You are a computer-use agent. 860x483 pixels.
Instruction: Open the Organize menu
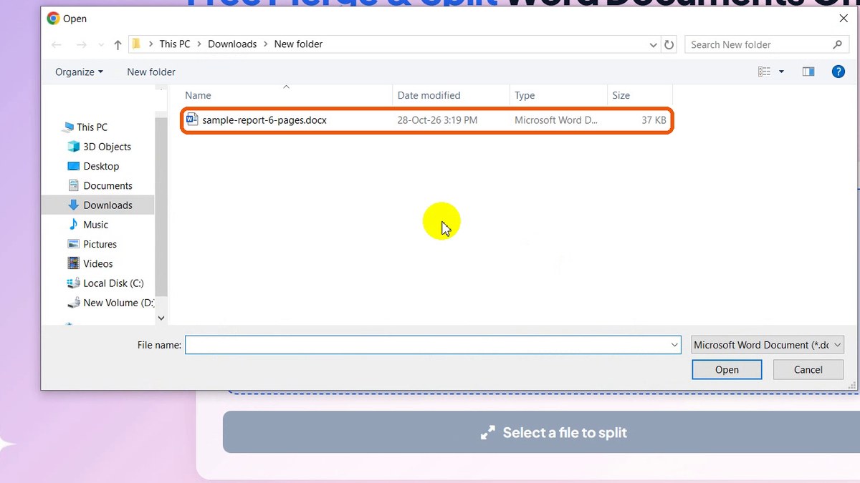pos(79,72)
